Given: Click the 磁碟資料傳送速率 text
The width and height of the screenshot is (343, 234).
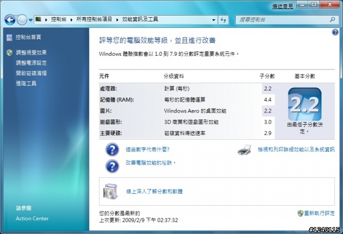Looking at the screenshot, I should pos(185,133).
